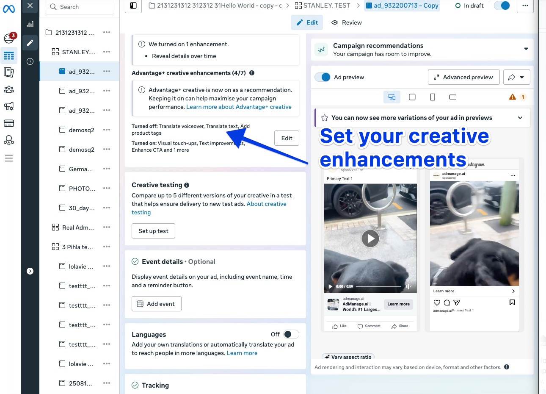Open the megaphone promotions icon

click(x=9, y=106)
